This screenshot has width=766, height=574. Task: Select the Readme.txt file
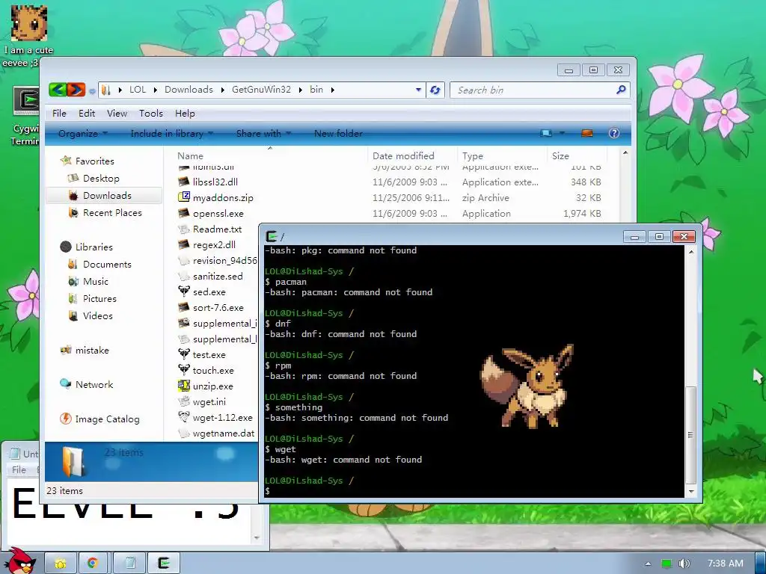pos(217,229)
